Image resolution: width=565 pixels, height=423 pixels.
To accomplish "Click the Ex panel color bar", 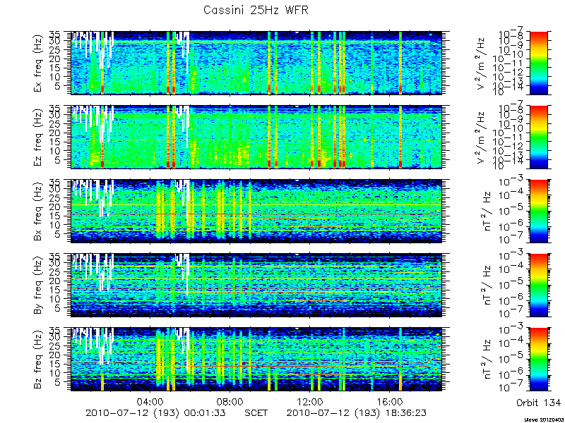I will click(x=538, y=63).
